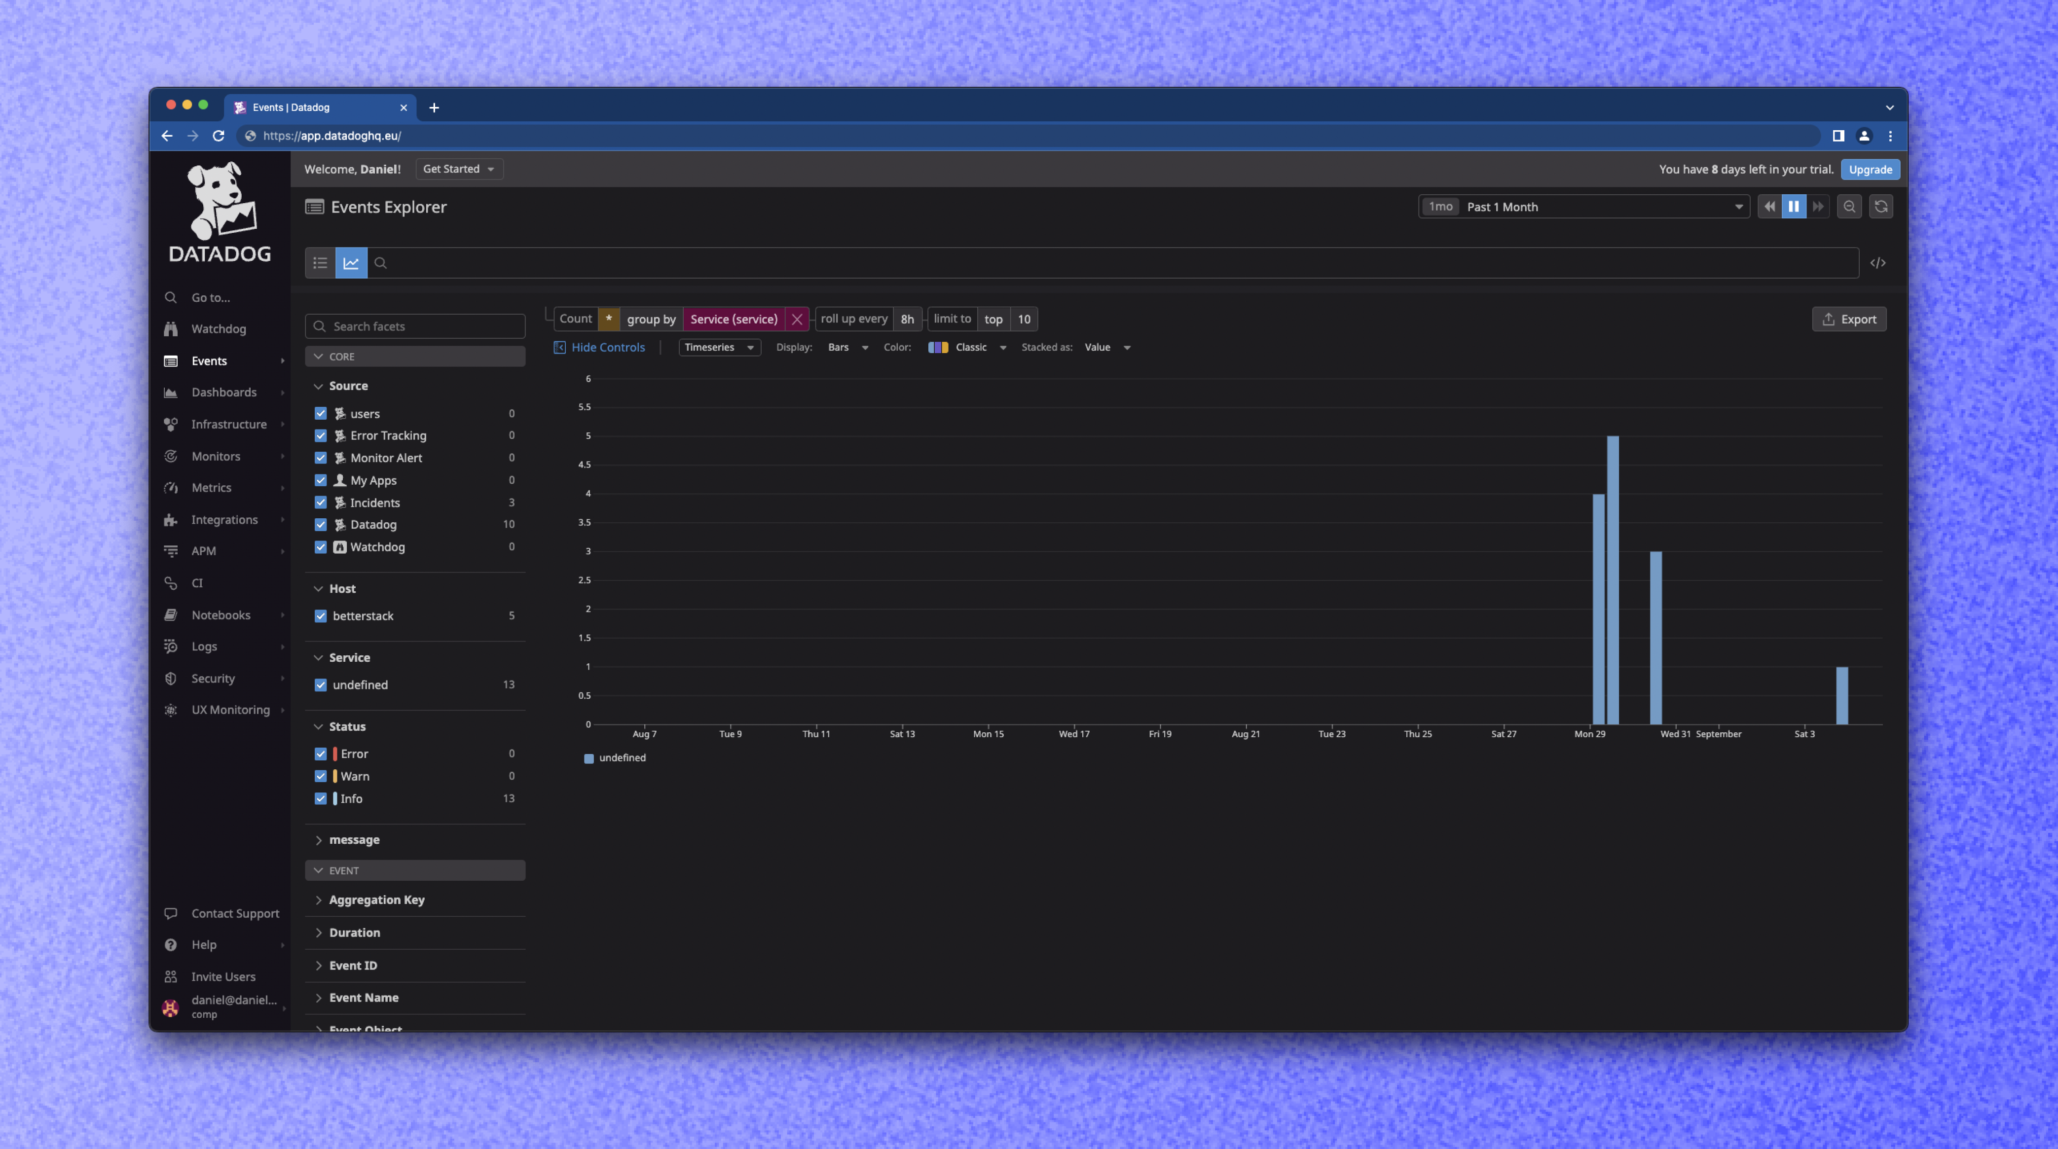Click the Infrastructure icon
Viewport: 2058px width, 1149px height.
point(171,424)
